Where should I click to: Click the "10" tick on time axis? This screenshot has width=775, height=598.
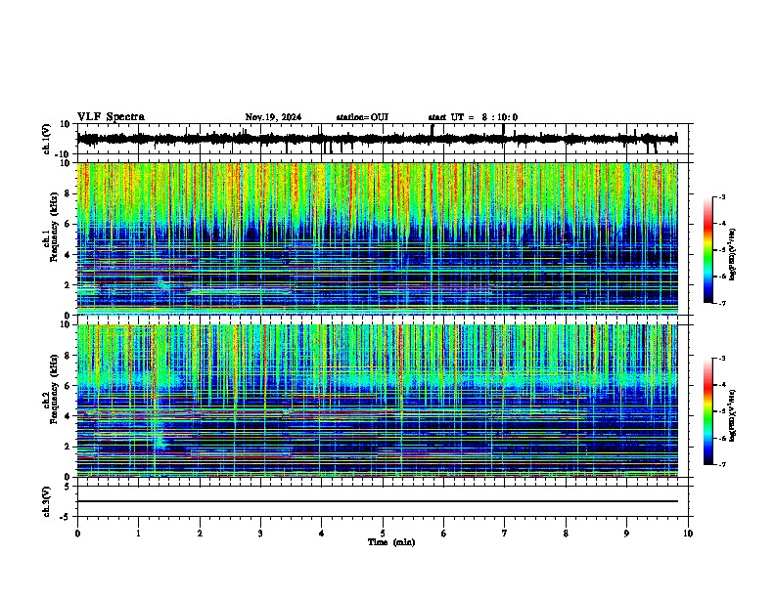click(688, 534)
